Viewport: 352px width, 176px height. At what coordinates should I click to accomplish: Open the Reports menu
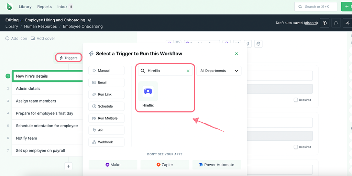tap(44, 7)
